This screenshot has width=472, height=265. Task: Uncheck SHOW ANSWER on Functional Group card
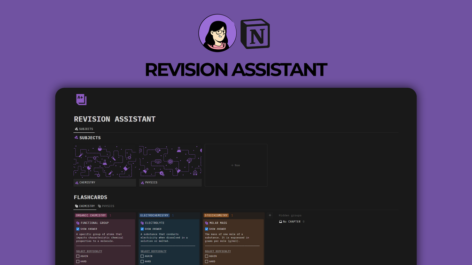point(77,229)
